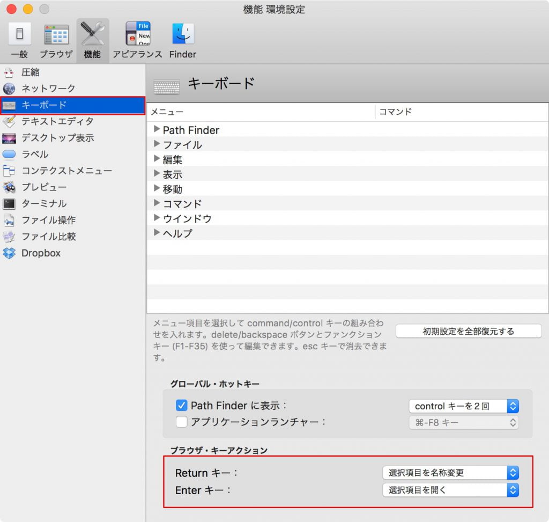Open the 一般 preferences pane icon
Screen dimensions: 549x522
(20, 34)
